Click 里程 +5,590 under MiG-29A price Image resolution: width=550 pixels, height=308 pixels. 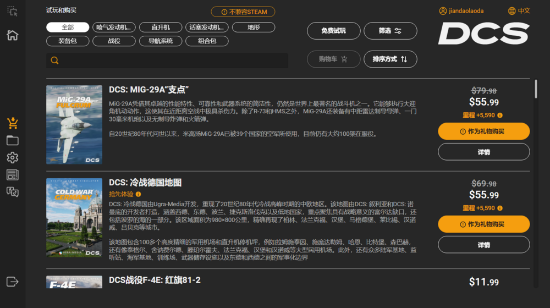(x=479, y=115)
